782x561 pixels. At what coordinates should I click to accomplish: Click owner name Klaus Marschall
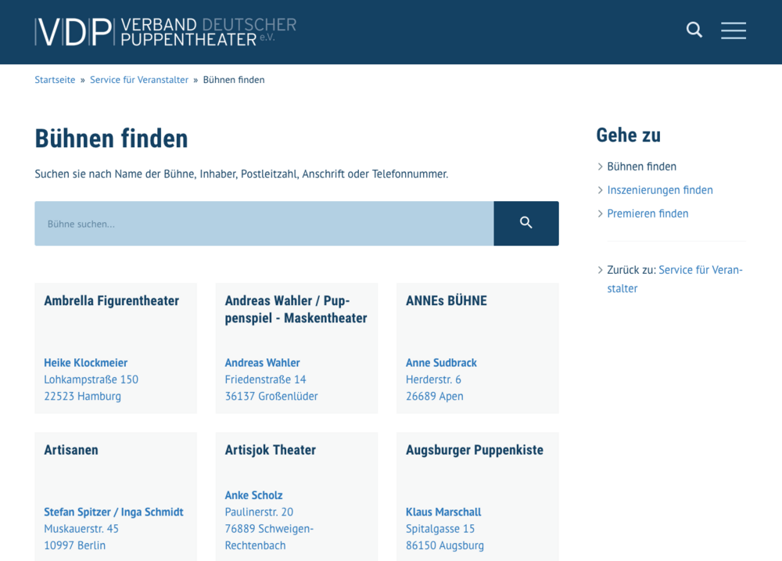coord(443,512)
